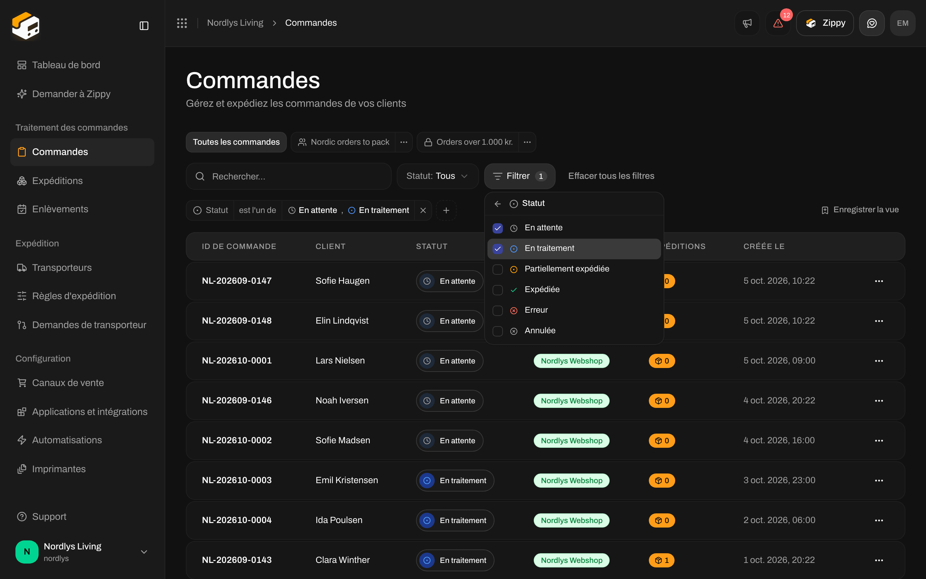Viewport: 926px width, 579px height.
Task: Open selected values En attente, En traitement
Action: [348, 210]
